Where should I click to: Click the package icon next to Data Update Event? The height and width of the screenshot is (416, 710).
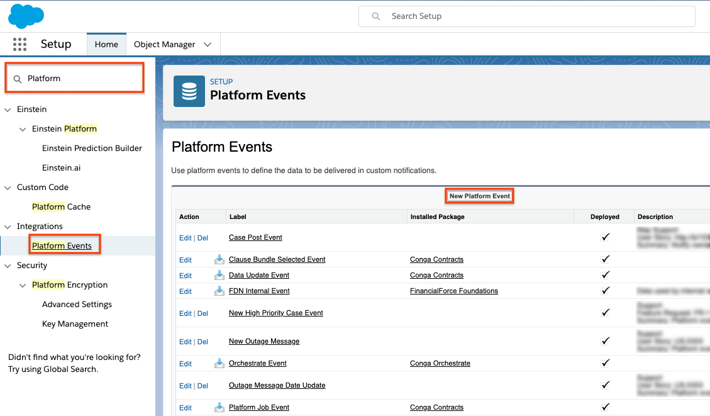click(x=219, y=275)
